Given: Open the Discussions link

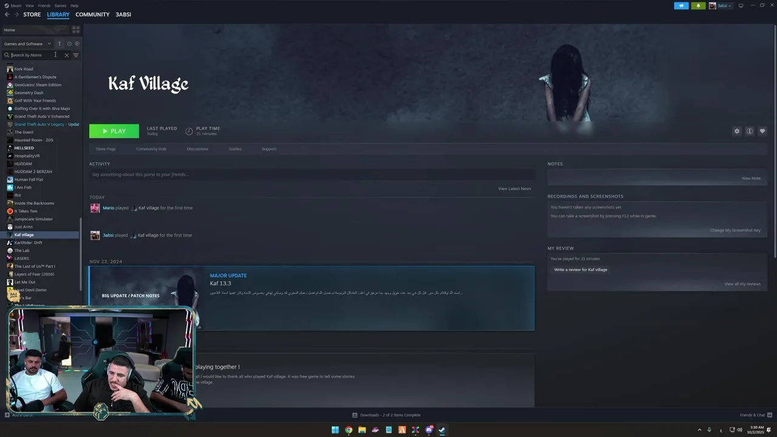Looking at the screenshot, I should coord(197,149).
